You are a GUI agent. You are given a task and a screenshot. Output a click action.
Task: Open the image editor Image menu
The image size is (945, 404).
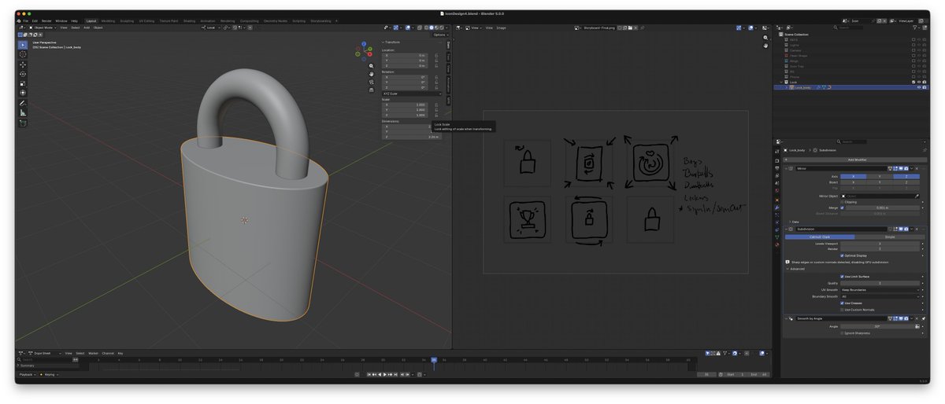pos(501,28)
